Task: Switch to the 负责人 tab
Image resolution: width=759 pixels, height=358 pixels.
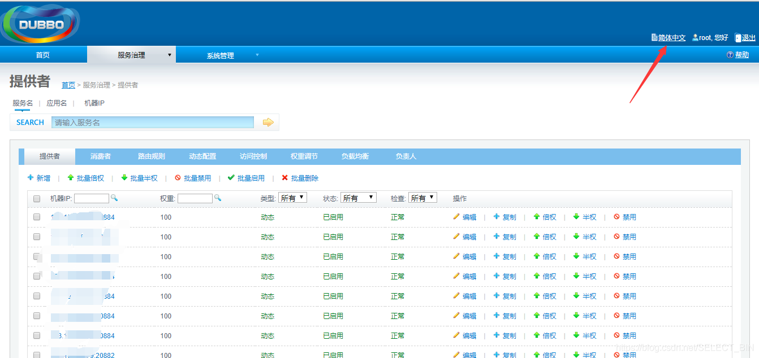Action: click(406, 156)
